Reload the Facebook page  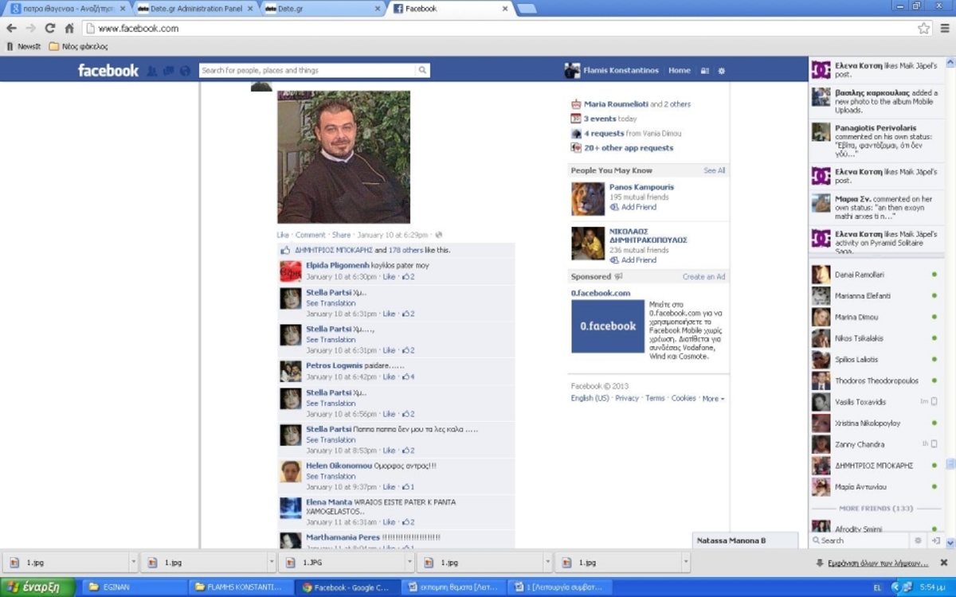(x=49, y=29)
